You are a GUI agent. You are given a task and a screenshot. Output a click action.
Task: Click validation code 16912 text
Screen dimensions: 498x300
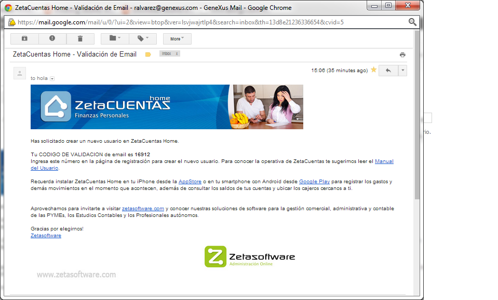142,155
